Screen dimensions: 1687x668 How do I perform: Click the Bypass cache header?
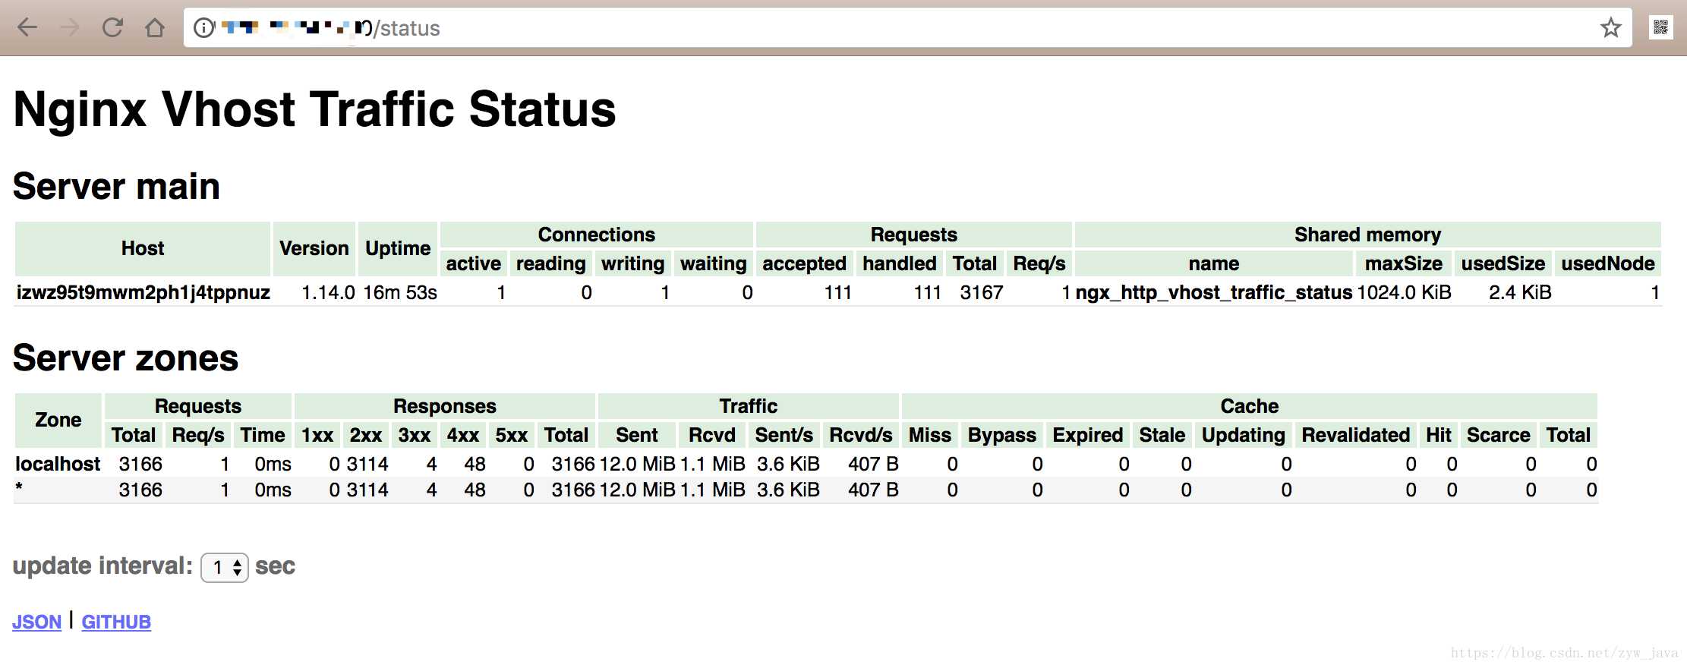coord(1002,435)
